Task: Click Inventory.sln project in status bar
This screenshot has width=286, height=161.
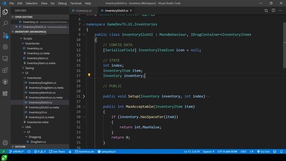Action: 85,152
